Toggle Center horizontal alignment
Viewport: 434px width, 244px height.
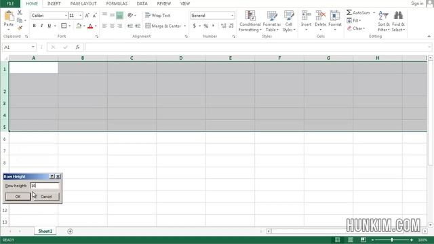click(x=112, y=26)
